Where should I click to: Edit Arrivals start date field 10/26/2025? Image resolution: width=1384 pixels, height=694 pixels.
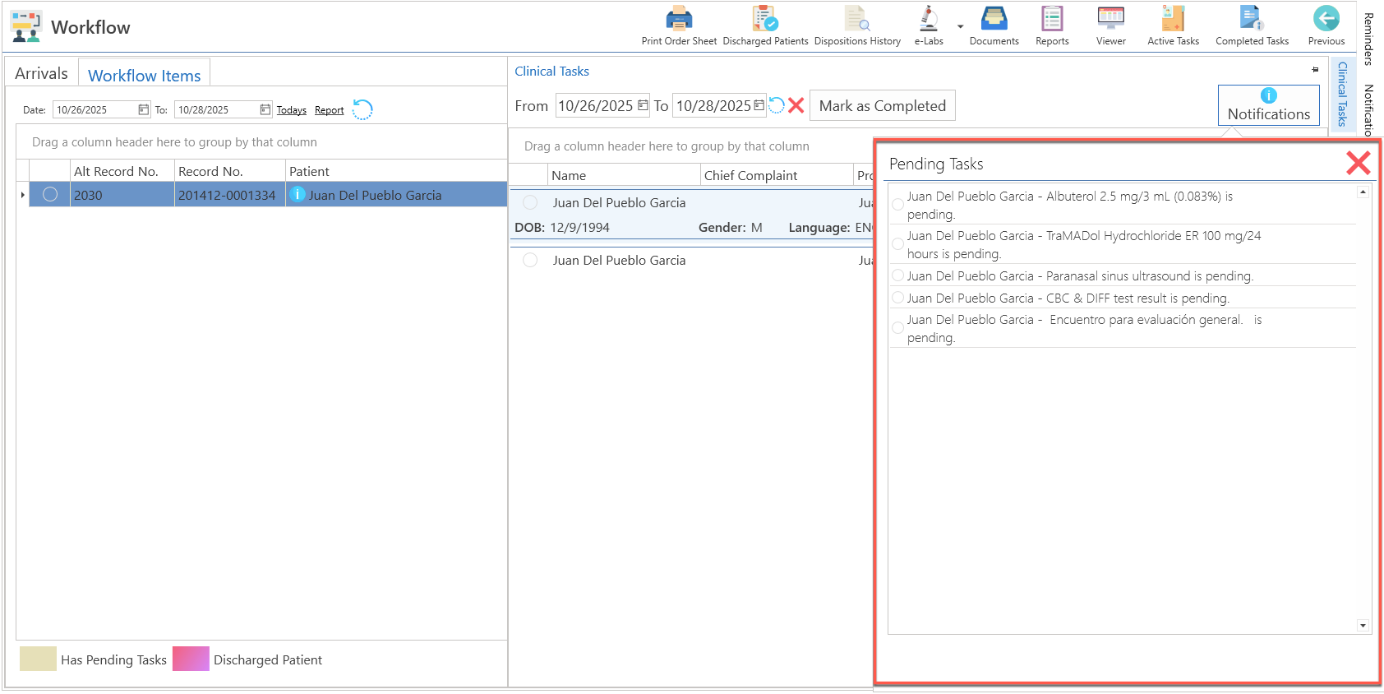95,109
